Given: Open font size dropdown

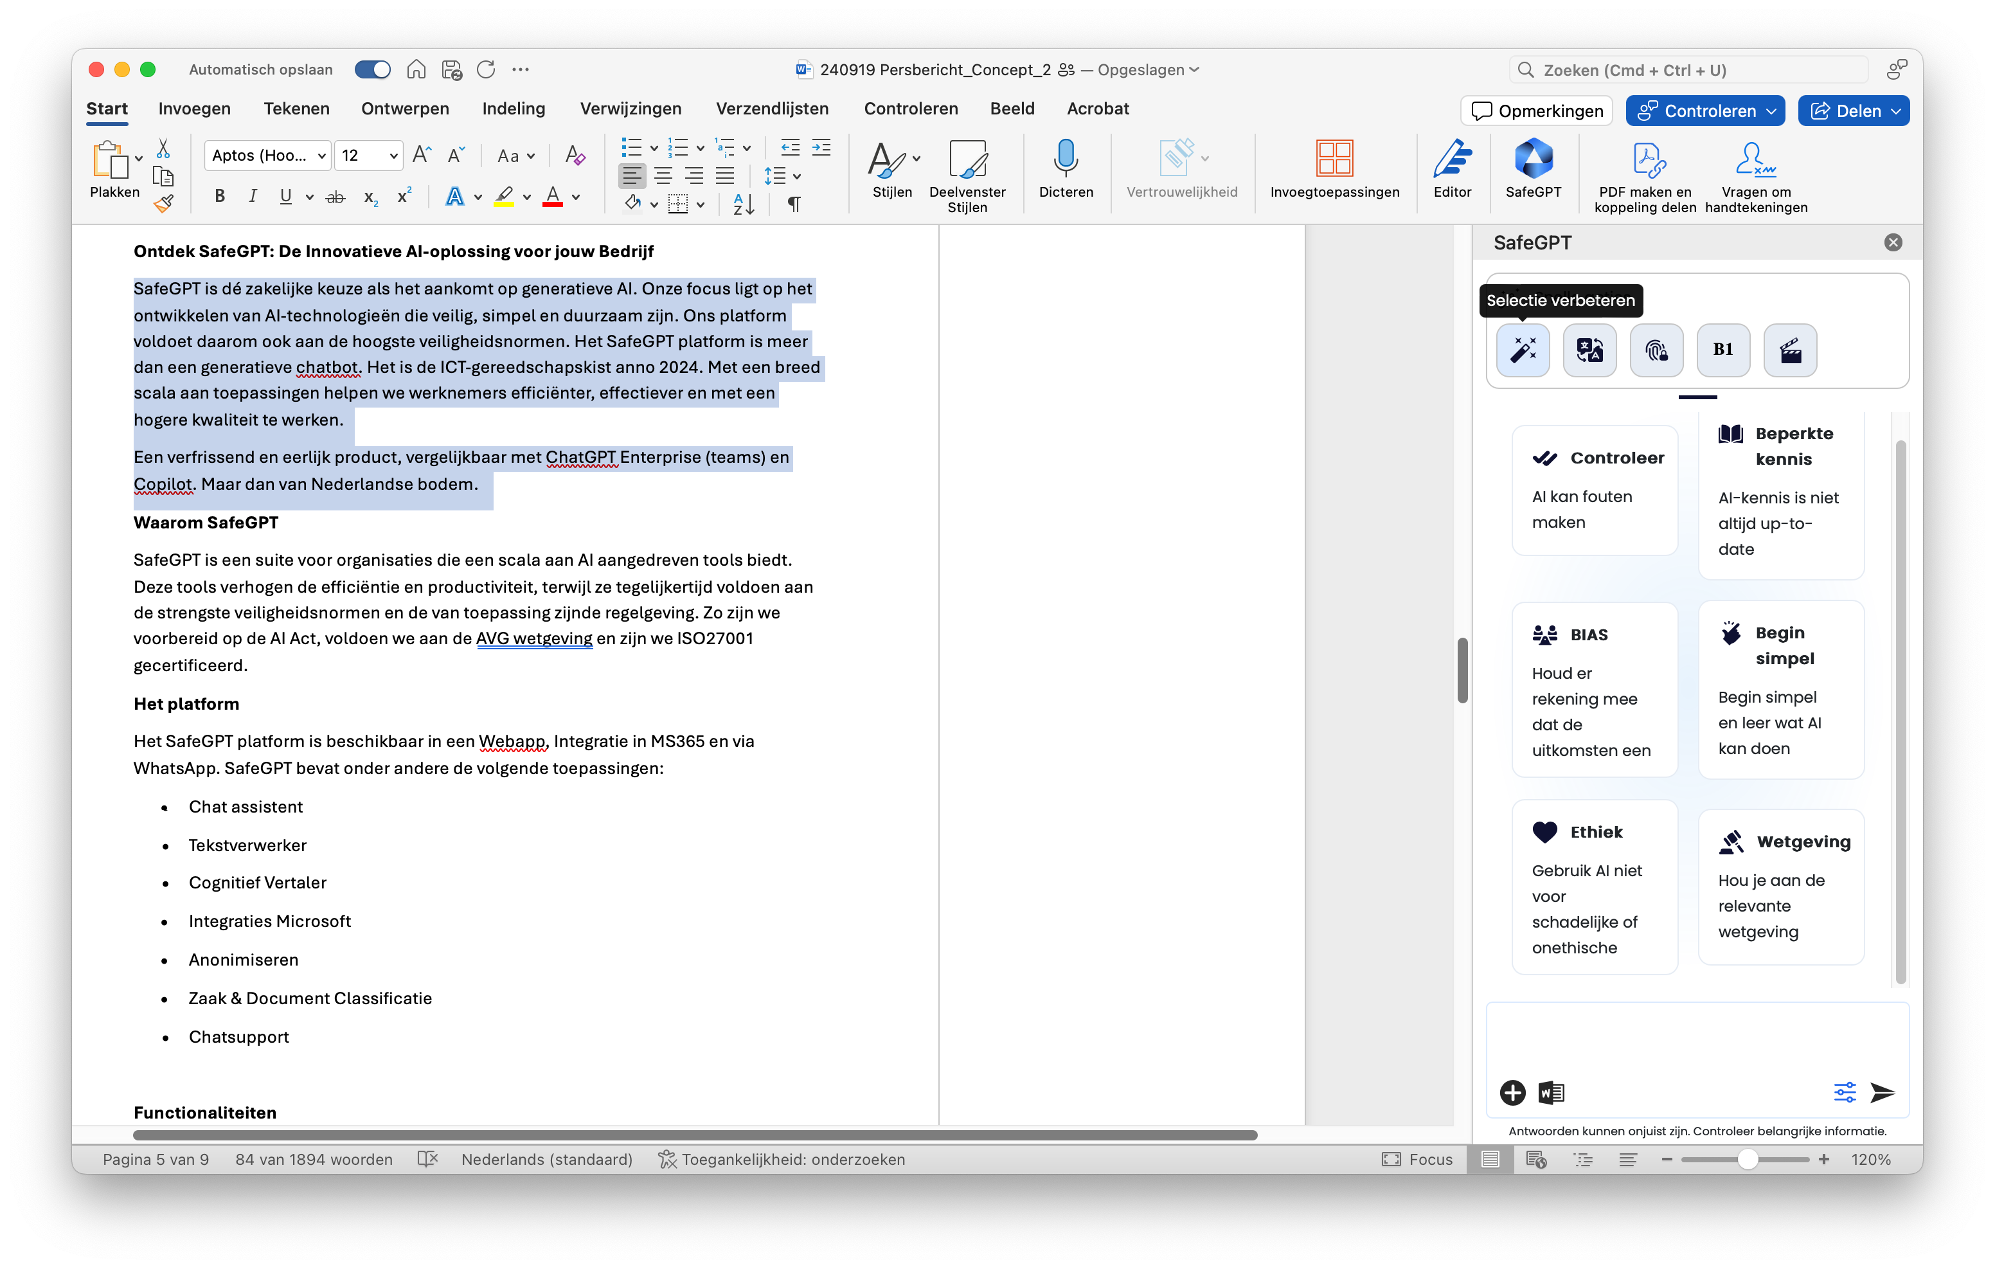Looking at the screenshot, I should click(393, 156).
